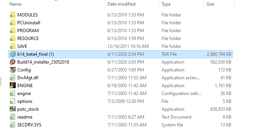
Task: Click the Build14_installer_25052018 application icon
Action: click(x=12, y=62)
